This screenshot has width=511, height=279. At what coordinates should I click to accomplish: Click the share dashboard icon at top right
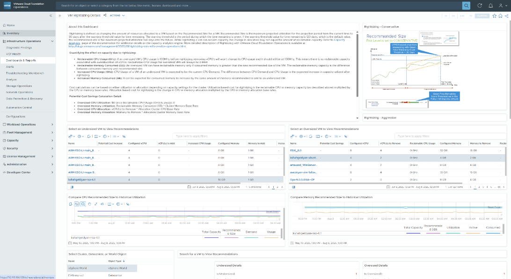[x=506, y=15]
